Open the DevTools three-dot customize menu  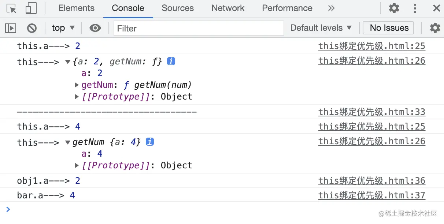coord(415,8)
